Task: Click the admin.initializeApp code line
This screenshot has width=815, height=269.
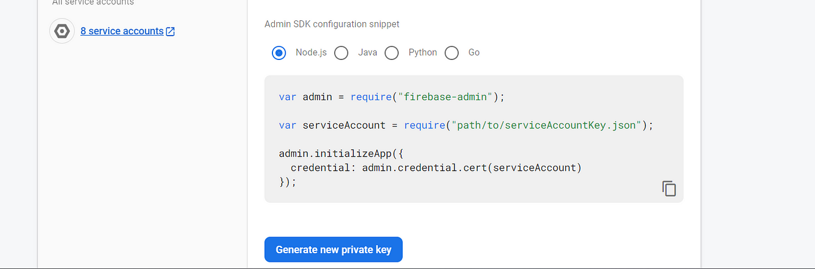Action: click(x=341, y=154)
